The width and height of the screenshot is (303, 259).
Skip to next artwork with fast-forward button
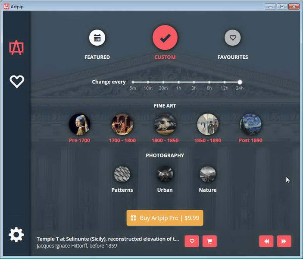[x=284, y=241]
